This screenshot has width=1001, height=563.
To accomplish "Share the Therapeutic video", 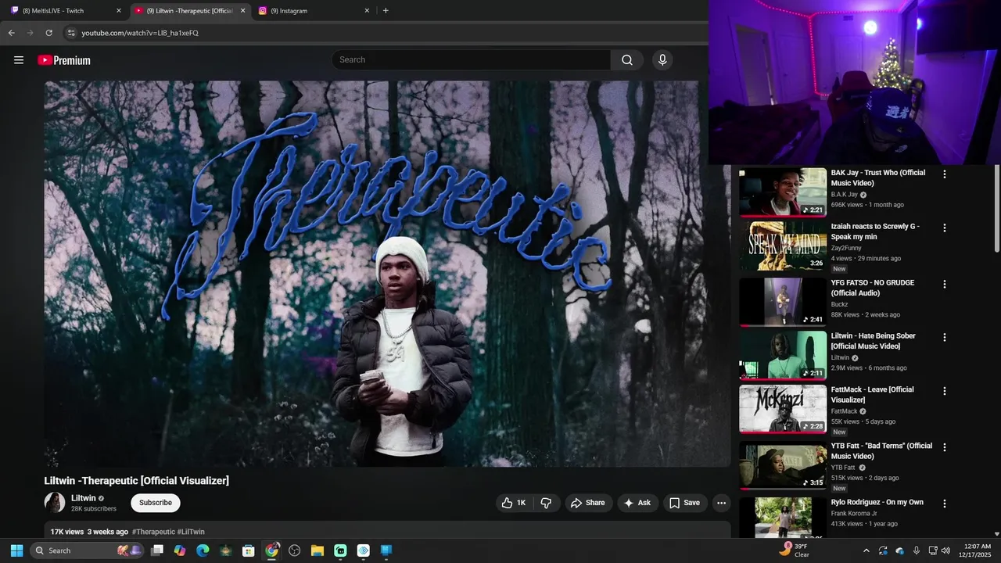I will click(x=588, y=503).
